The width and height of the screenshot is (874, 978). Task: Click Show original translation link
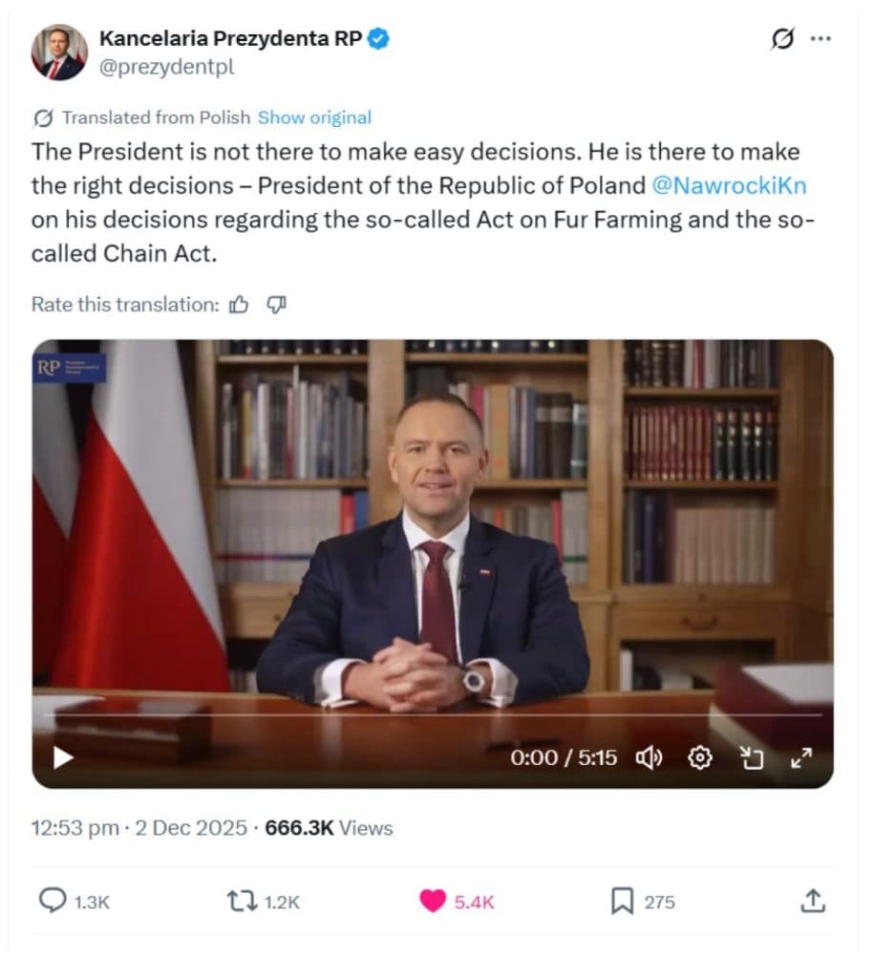pyautogui.click(x=314, y=117)
